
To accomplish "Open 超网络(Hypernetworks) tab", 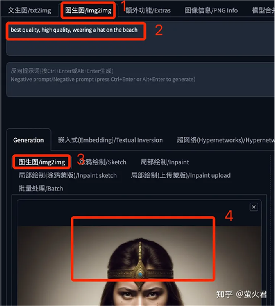I will [226, 140].
